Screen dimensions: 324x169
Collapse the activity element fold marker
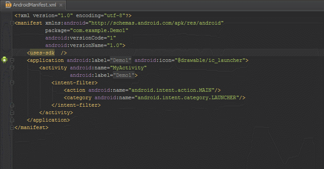coord(12,68)
